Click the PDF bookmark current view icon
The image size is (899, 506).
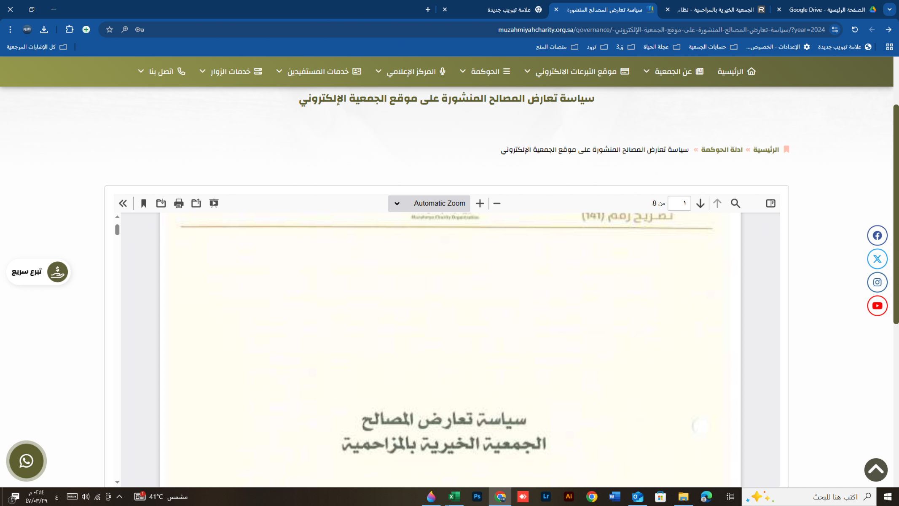[143, 203]
